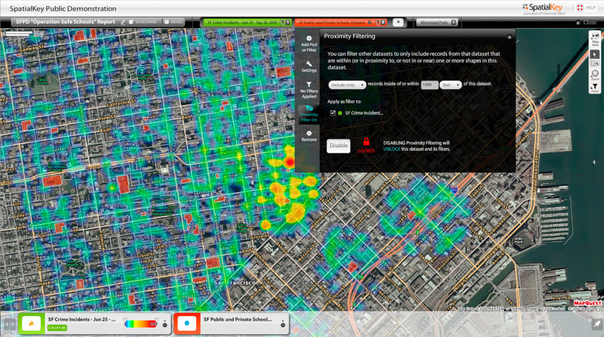604x337 pixels.
Task: Click the 1000 distance input field
Action: click(429, 85)
